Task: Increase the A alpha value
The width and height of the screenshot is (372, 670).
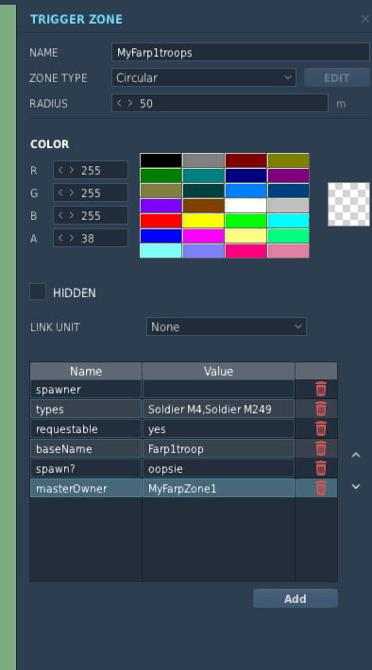Action: 71,238
